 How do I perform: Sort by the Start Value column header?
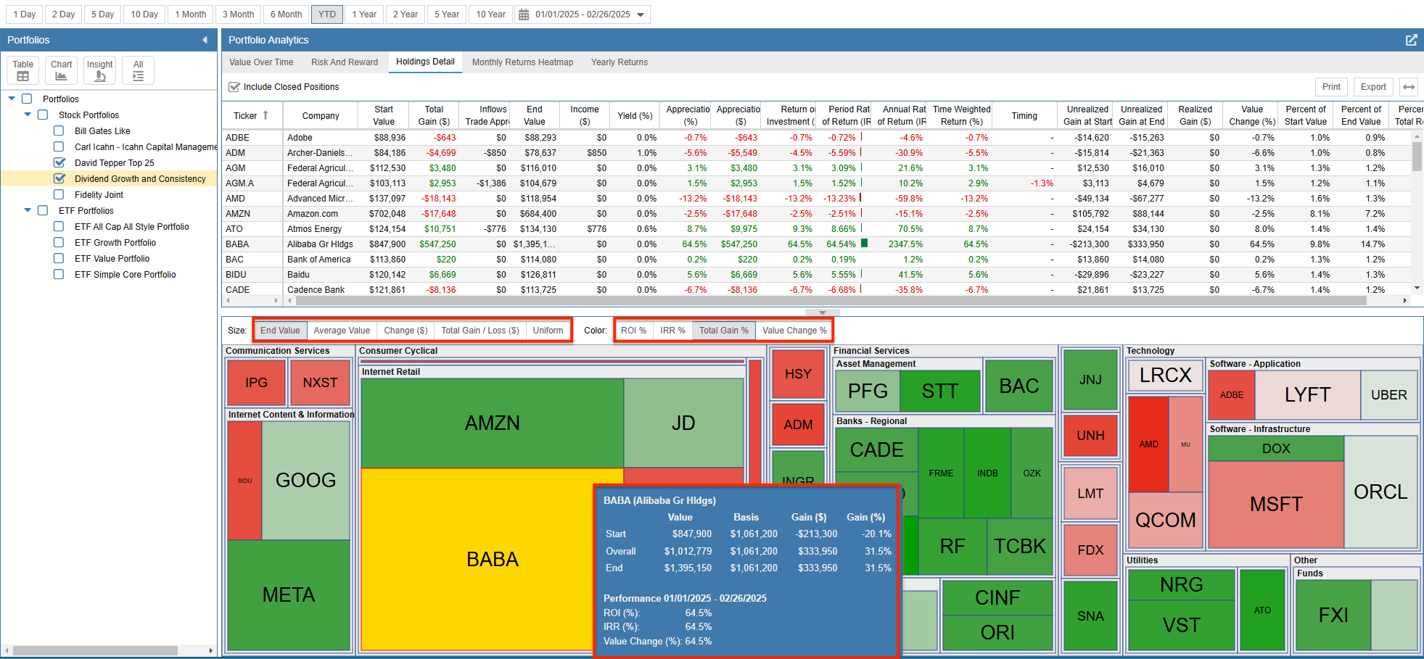[x=384, y=116]
